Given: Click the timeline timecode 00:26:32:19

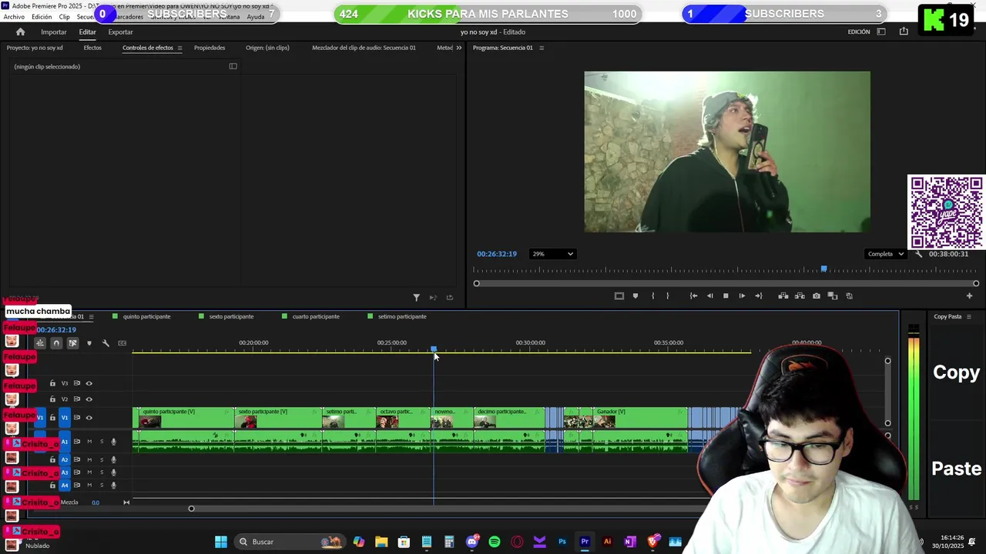Looking at the screenshot, I should pyautogui.click(x=56, y=330).
